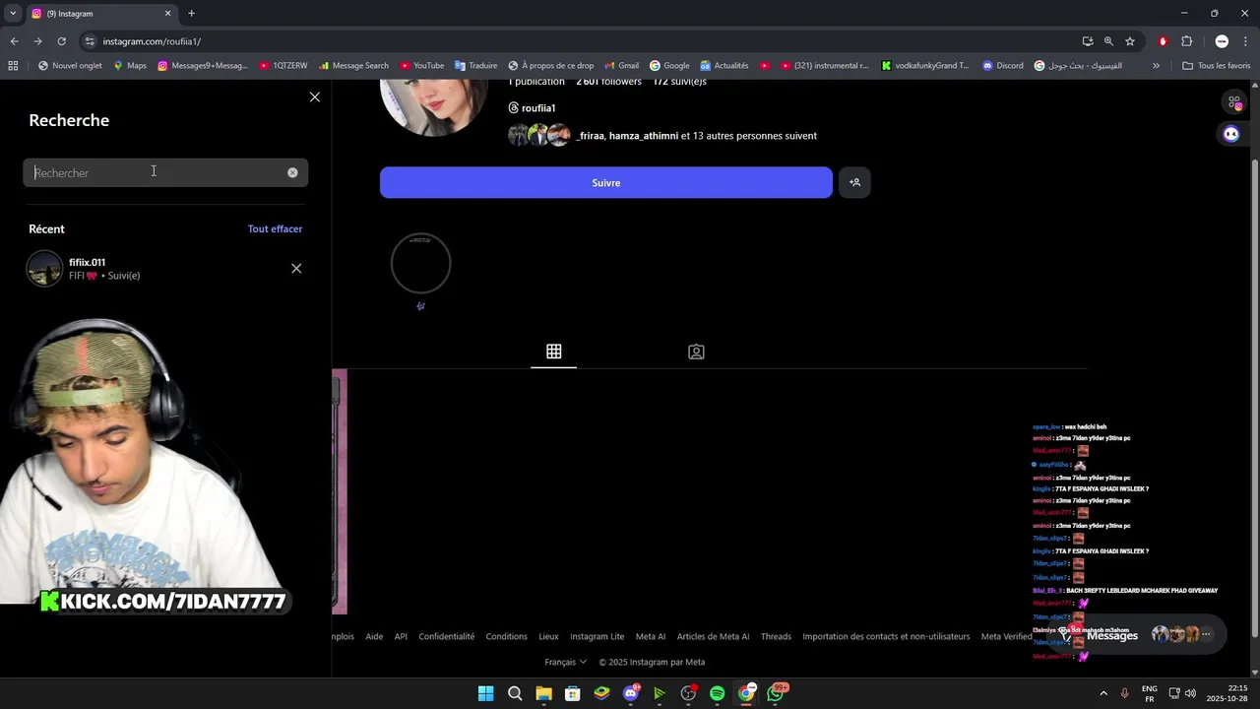1260x709 pixels.
Task: Close the Recherche search panel
Action: 315,97
